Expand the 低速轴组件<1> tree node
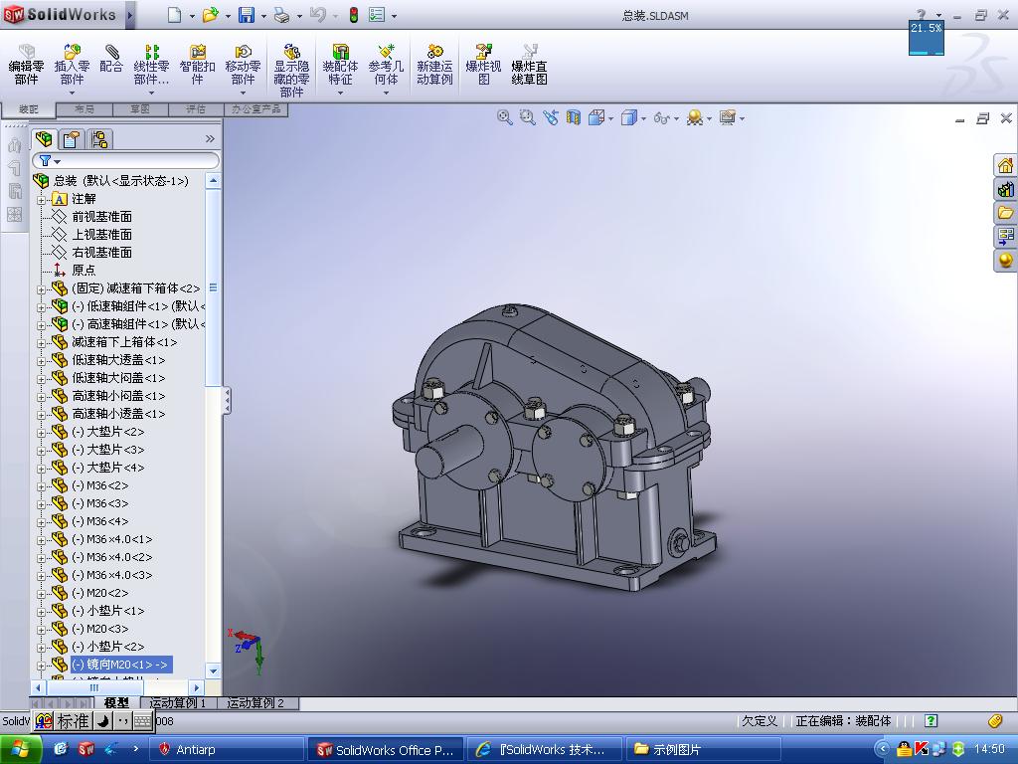The width and height of the screenshot is (1018, 764). click(42, 307)
